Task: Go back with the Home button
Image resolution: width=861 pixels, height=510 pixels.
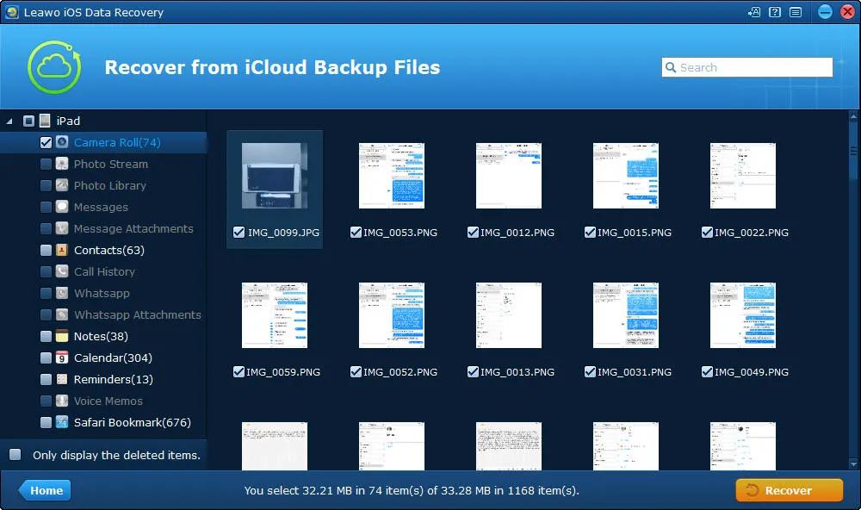Action: [45, 490]
